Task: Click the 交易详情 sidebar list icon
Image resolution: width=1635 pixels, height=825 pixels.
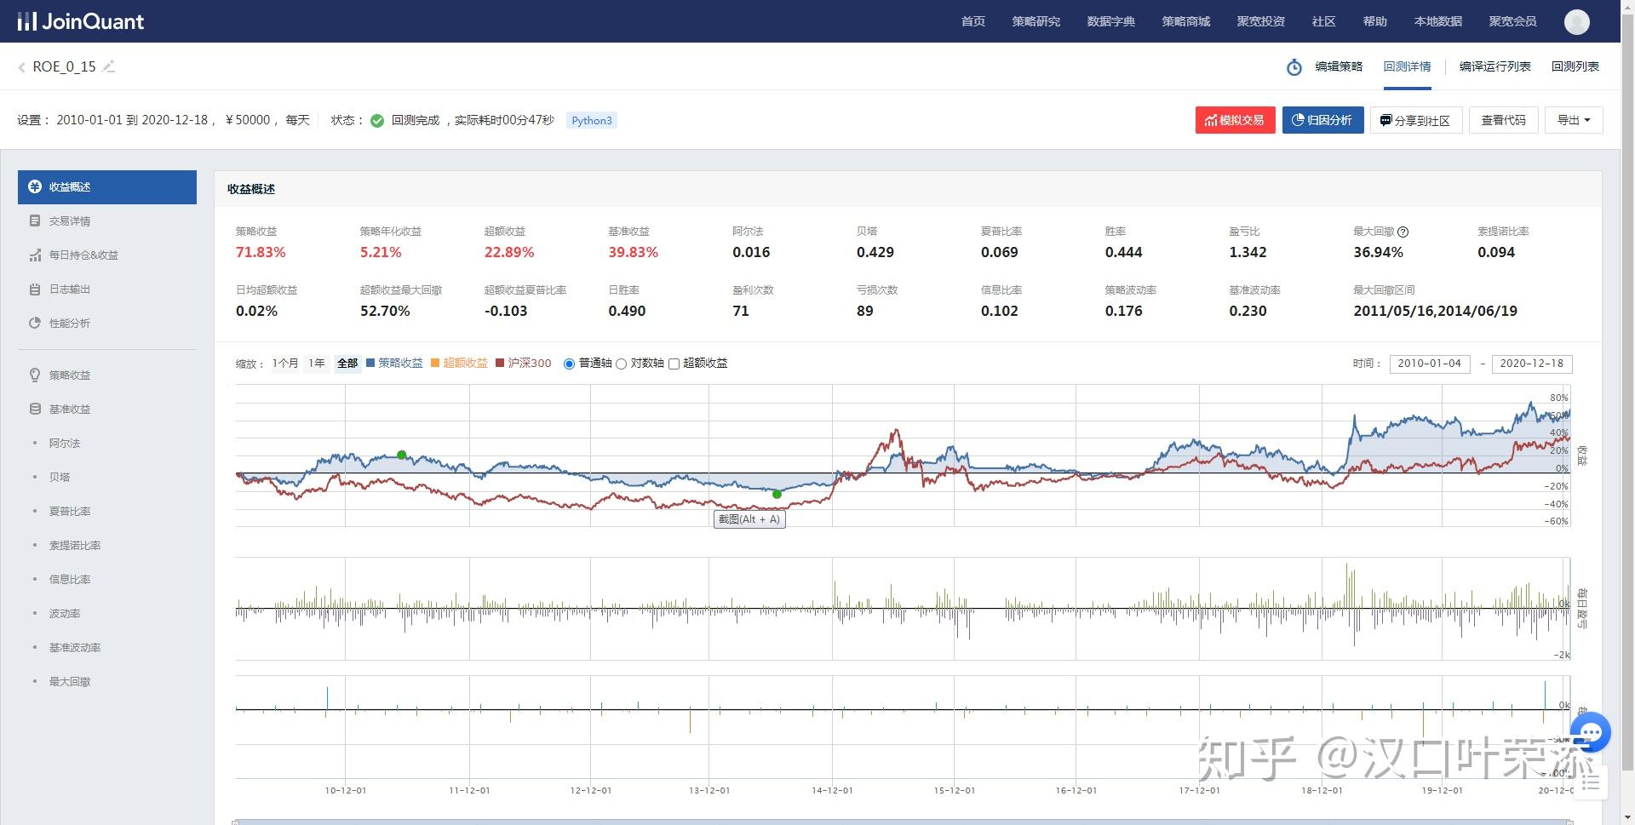Action: point(35,221)
